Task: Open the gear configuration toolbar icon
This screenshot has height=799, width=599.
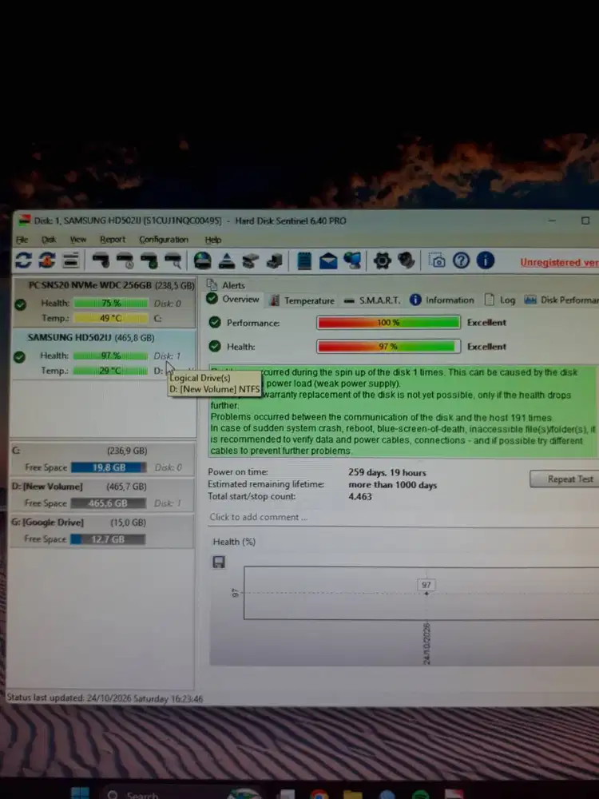Action: 382,260
